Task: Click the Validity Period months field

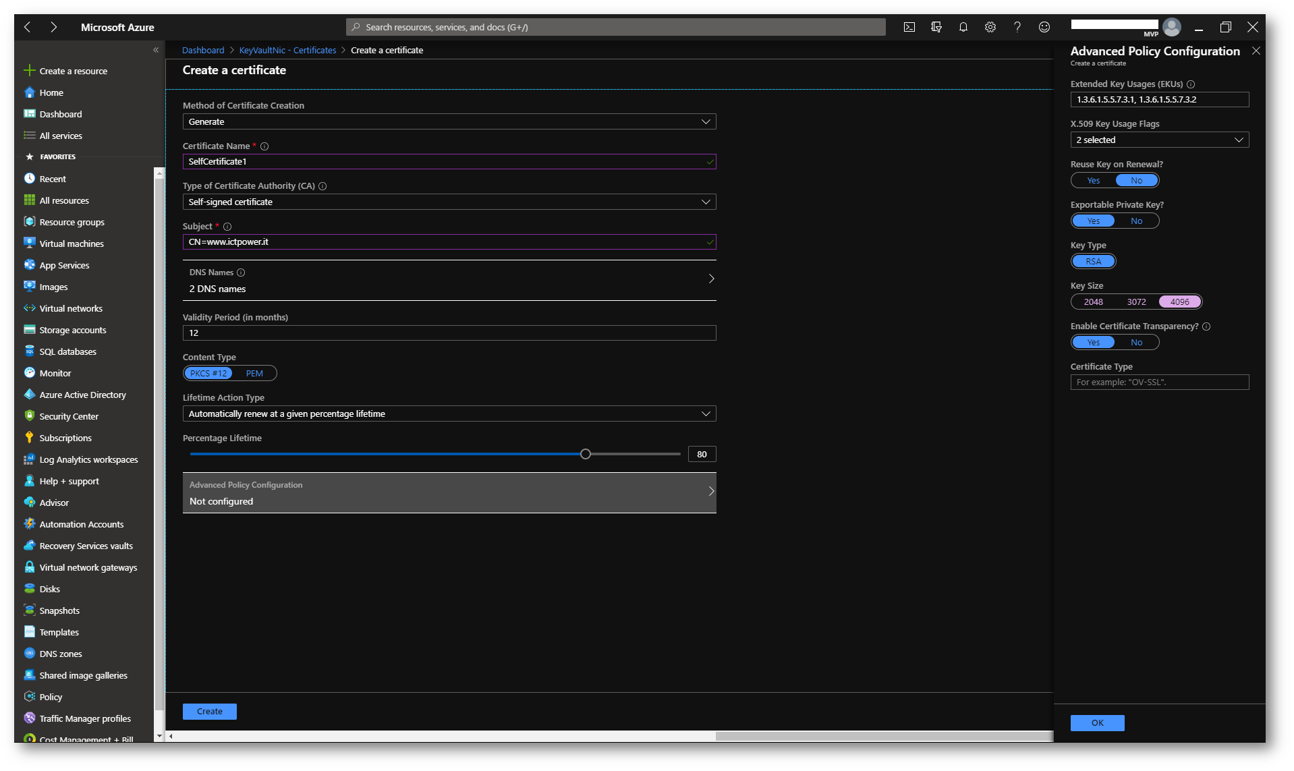Action: pyautogui.click(x=449, y=333)
